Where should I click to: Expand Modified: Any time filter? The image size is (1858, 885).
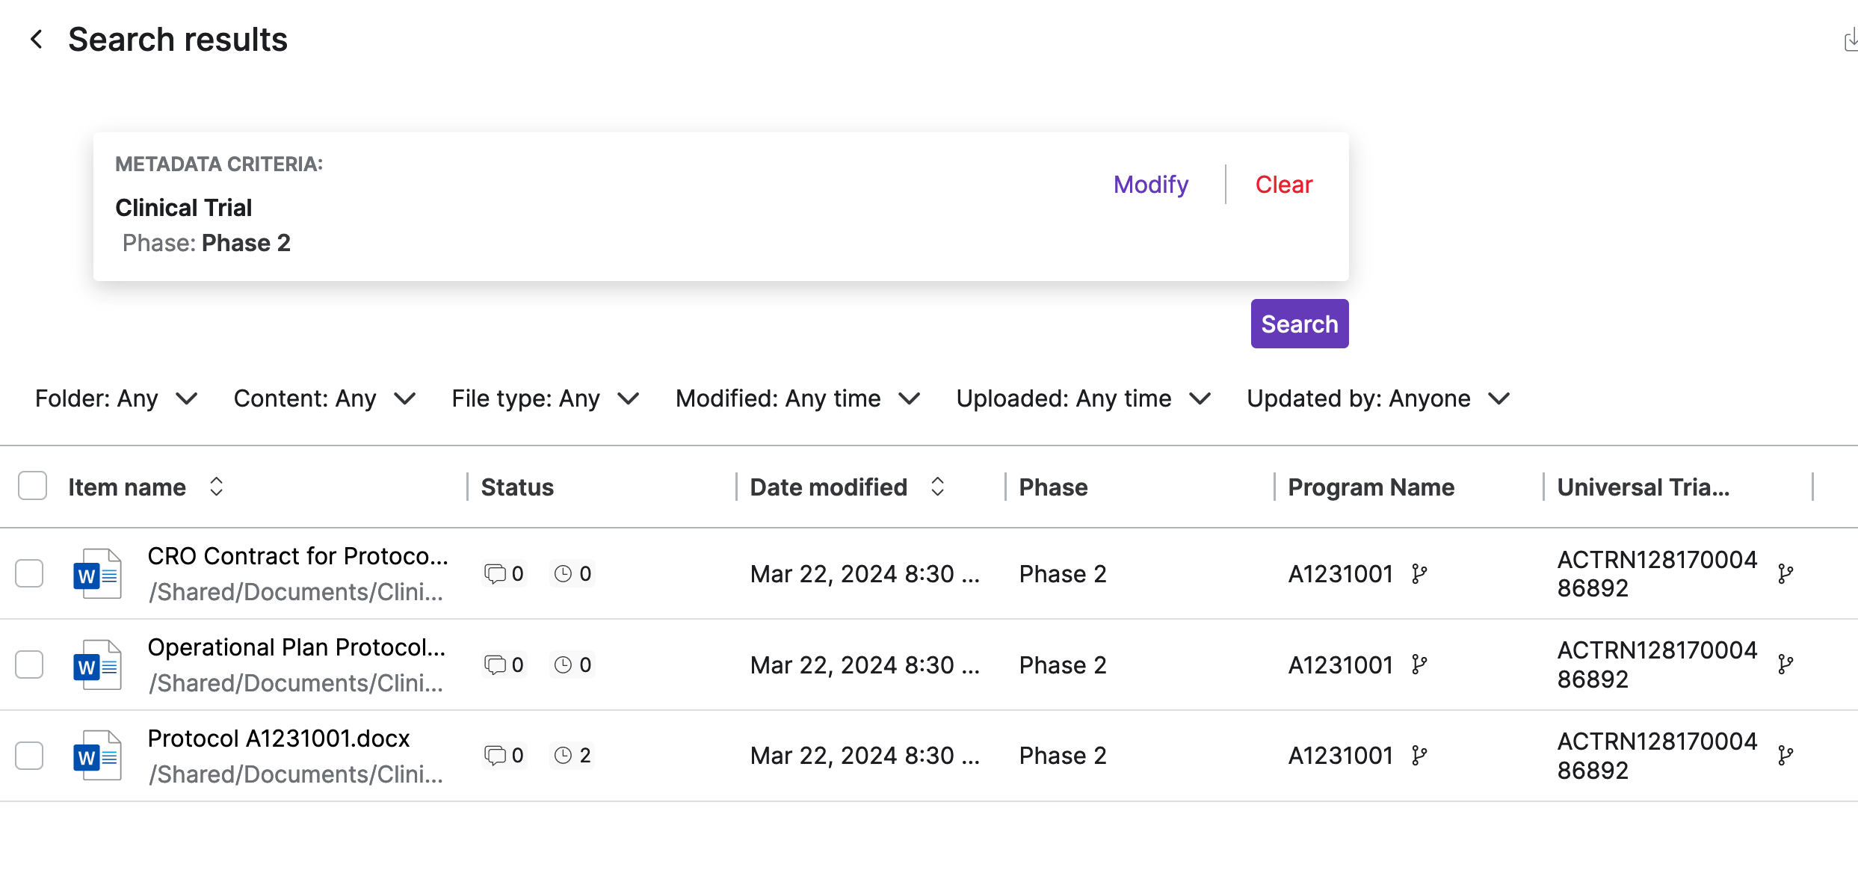797,398
